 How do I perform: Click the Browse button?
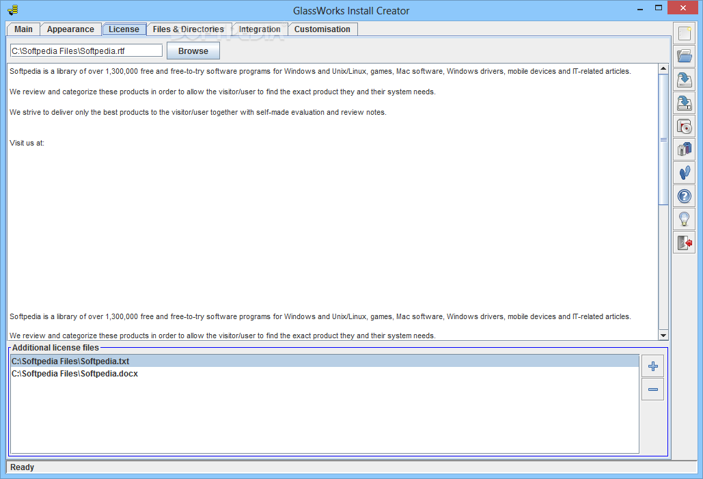click(193, 51)
